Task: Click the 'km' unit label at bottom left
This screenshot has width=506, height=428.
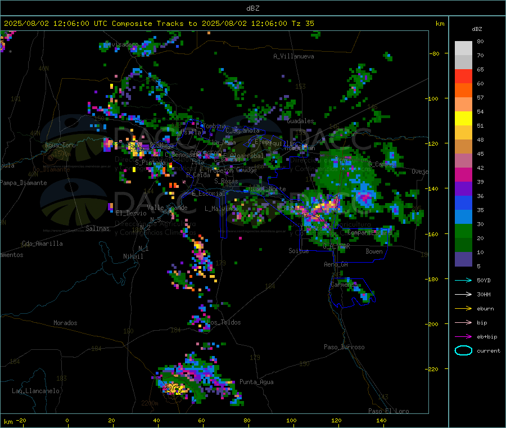Action: point(8,422)
